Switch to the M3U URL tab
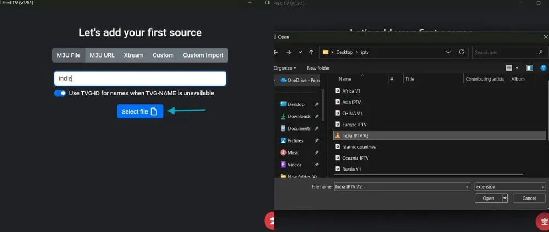 coord(102,55)
